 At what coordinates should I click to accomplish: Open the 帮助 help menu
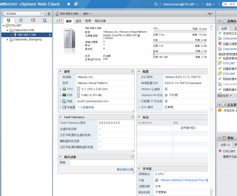(x=210, y=4)
